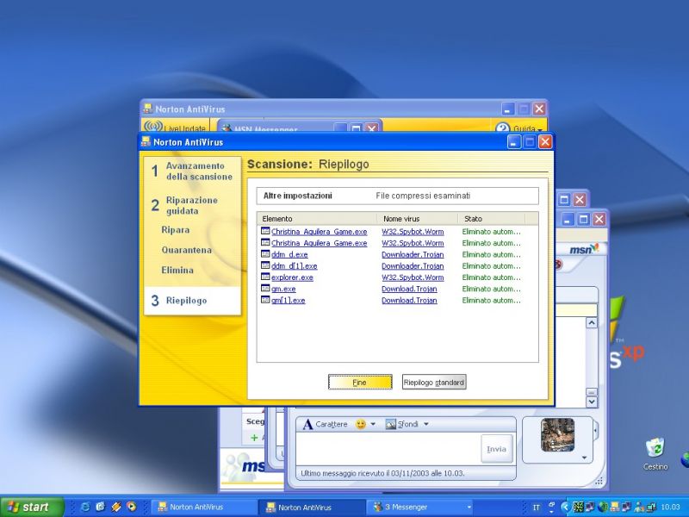
Task: Expand hidden tray icons chevron
Action: [x=566, y=508]
